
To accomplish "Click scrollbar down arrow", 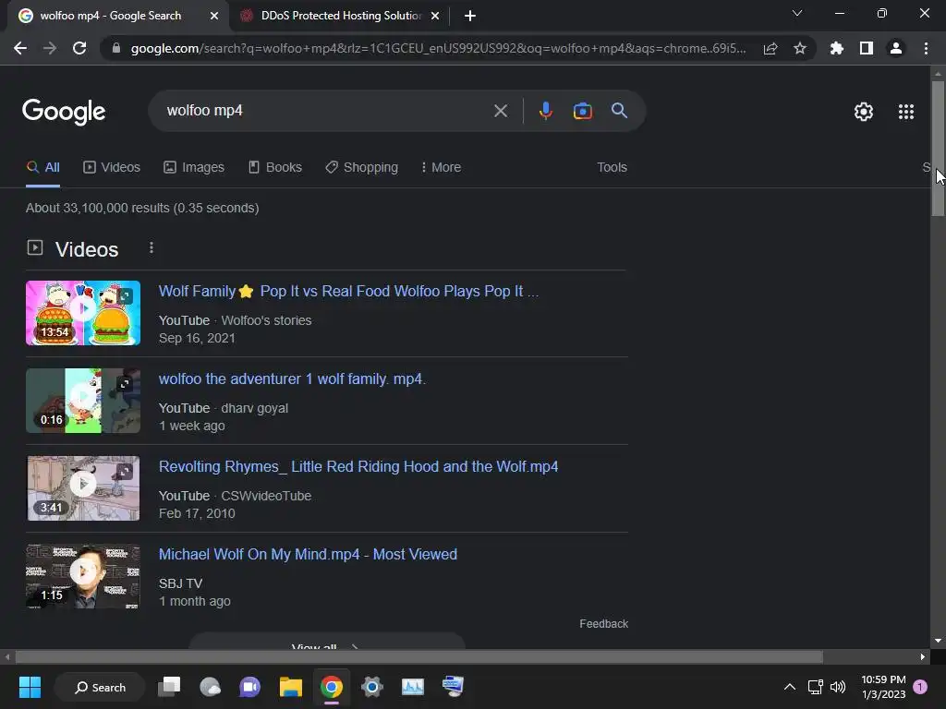I will click(x=938, y=641).
